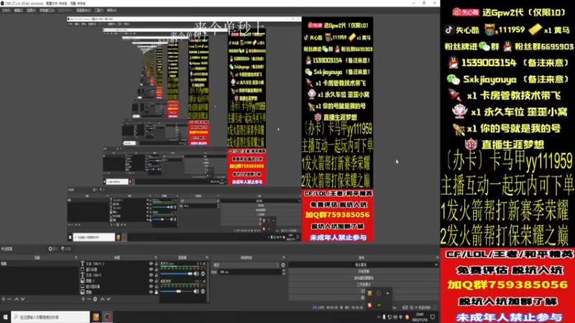Mute the 麦克风/Aux audio channel speaker icon
The height and width of the screenshot is (323, 575).
click(196, 273)
